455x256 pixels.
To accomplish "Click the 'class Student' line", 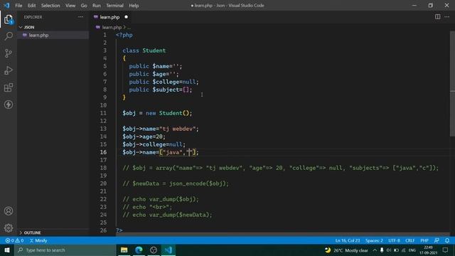I will [144, 50].
